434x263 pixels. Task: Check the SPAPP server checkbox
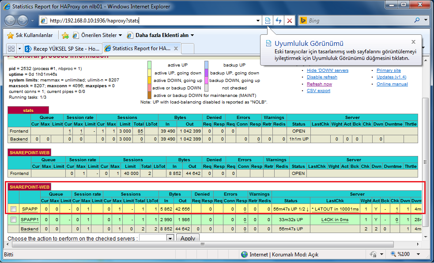point(13,209)
